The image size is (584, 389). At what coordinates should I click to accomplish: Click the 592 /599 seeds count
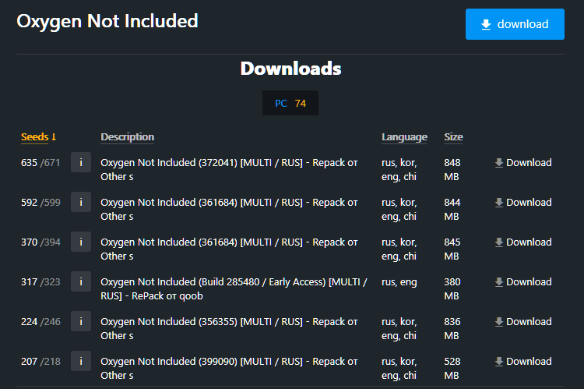40,203
